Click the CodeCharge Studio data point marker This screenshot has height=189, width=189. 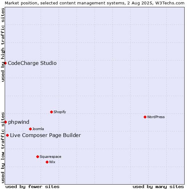5,63
